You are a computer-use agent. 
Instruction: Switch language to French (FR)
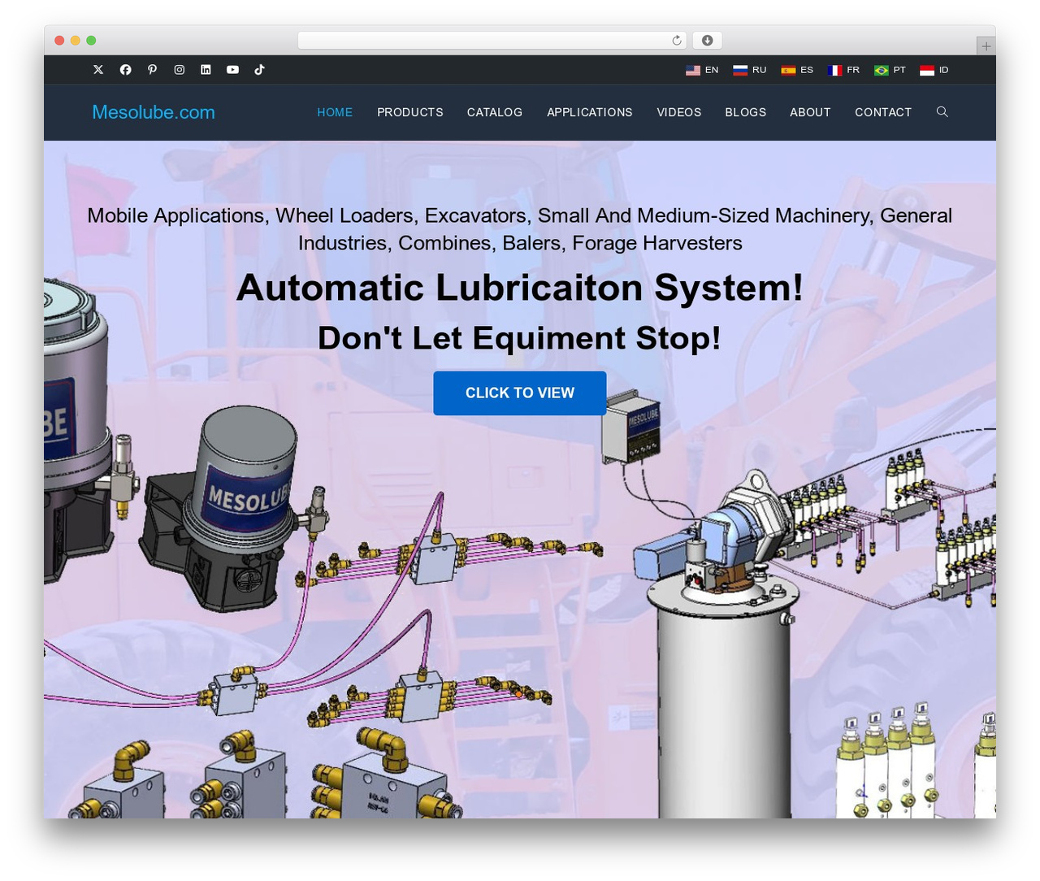843,70
